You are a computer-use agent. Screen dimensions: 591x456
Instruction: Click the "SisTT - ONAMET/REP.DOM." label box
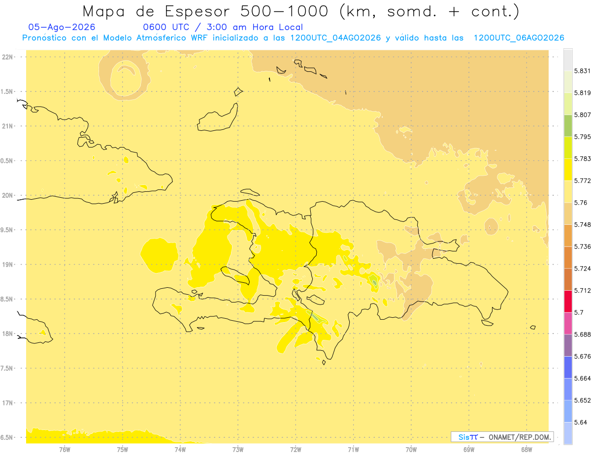pos(502,437)
